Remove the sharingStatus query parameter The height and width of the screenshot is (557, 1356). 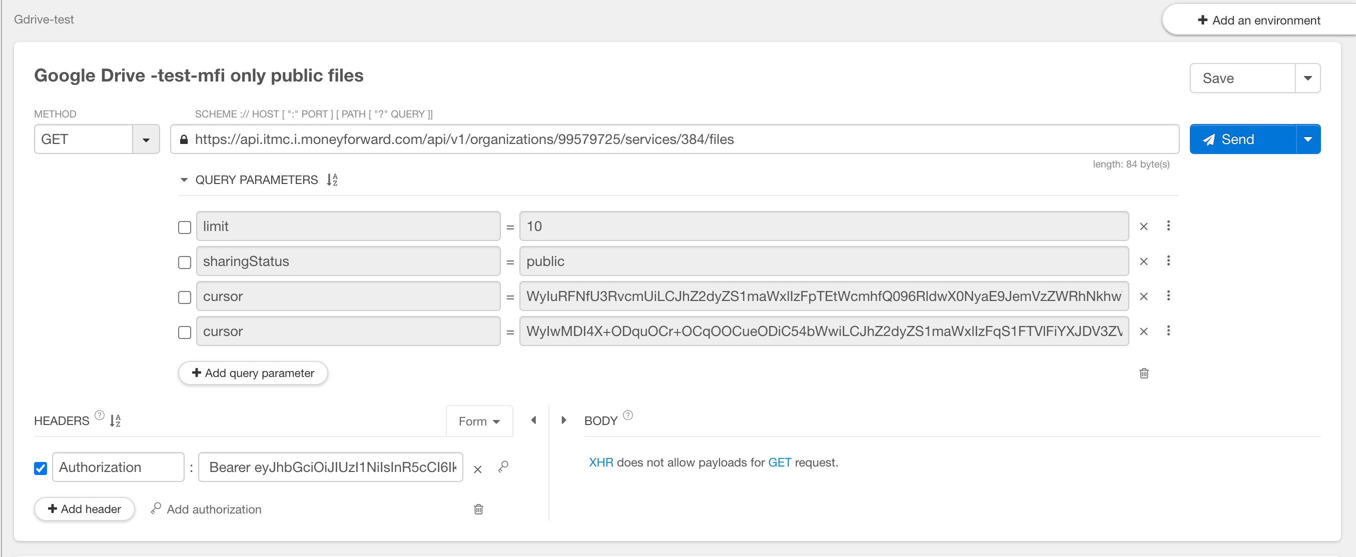[x=1143, y=261]
